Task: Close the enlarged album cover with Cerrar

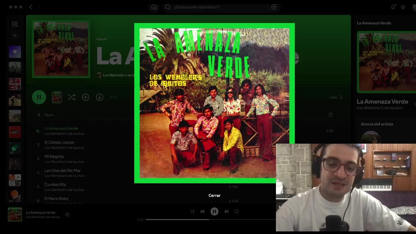Action: click(214, 195)
